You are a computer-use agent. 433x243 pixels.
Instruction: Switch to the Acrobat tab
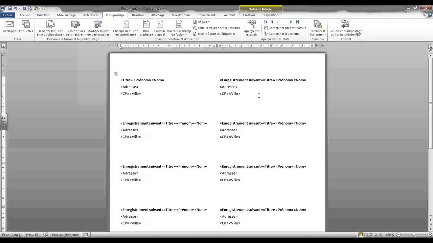pos(229,15)
